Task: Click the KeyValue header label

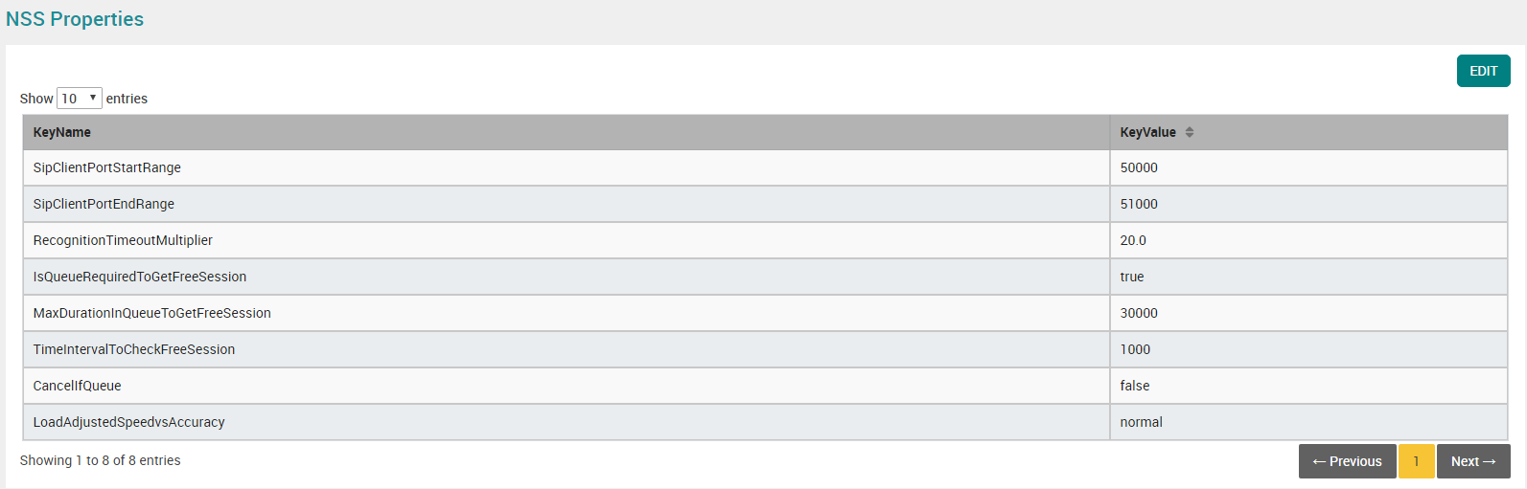Action: tap(1147, 132)
